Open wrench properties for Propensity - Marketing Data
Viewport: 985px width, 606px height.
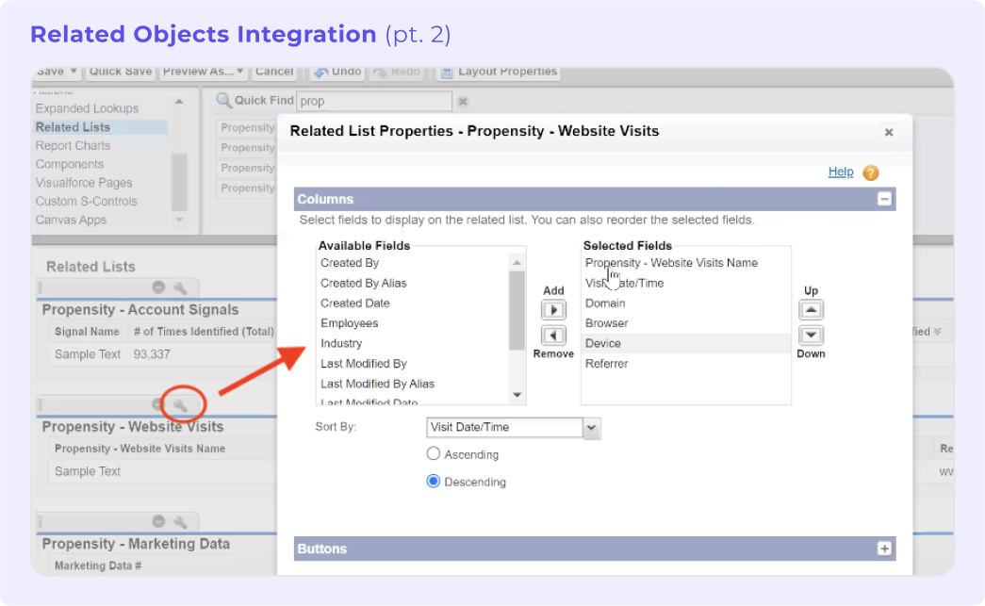point(180,522)
